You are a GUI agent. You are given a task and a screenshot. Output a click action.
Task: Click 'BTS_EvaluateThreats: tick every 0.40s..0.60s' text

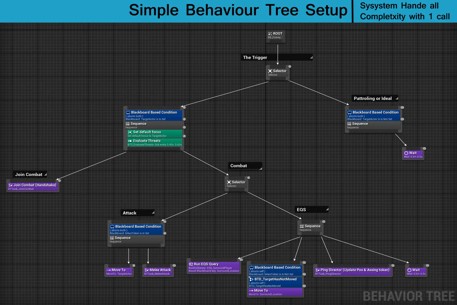tap(155, 145)
